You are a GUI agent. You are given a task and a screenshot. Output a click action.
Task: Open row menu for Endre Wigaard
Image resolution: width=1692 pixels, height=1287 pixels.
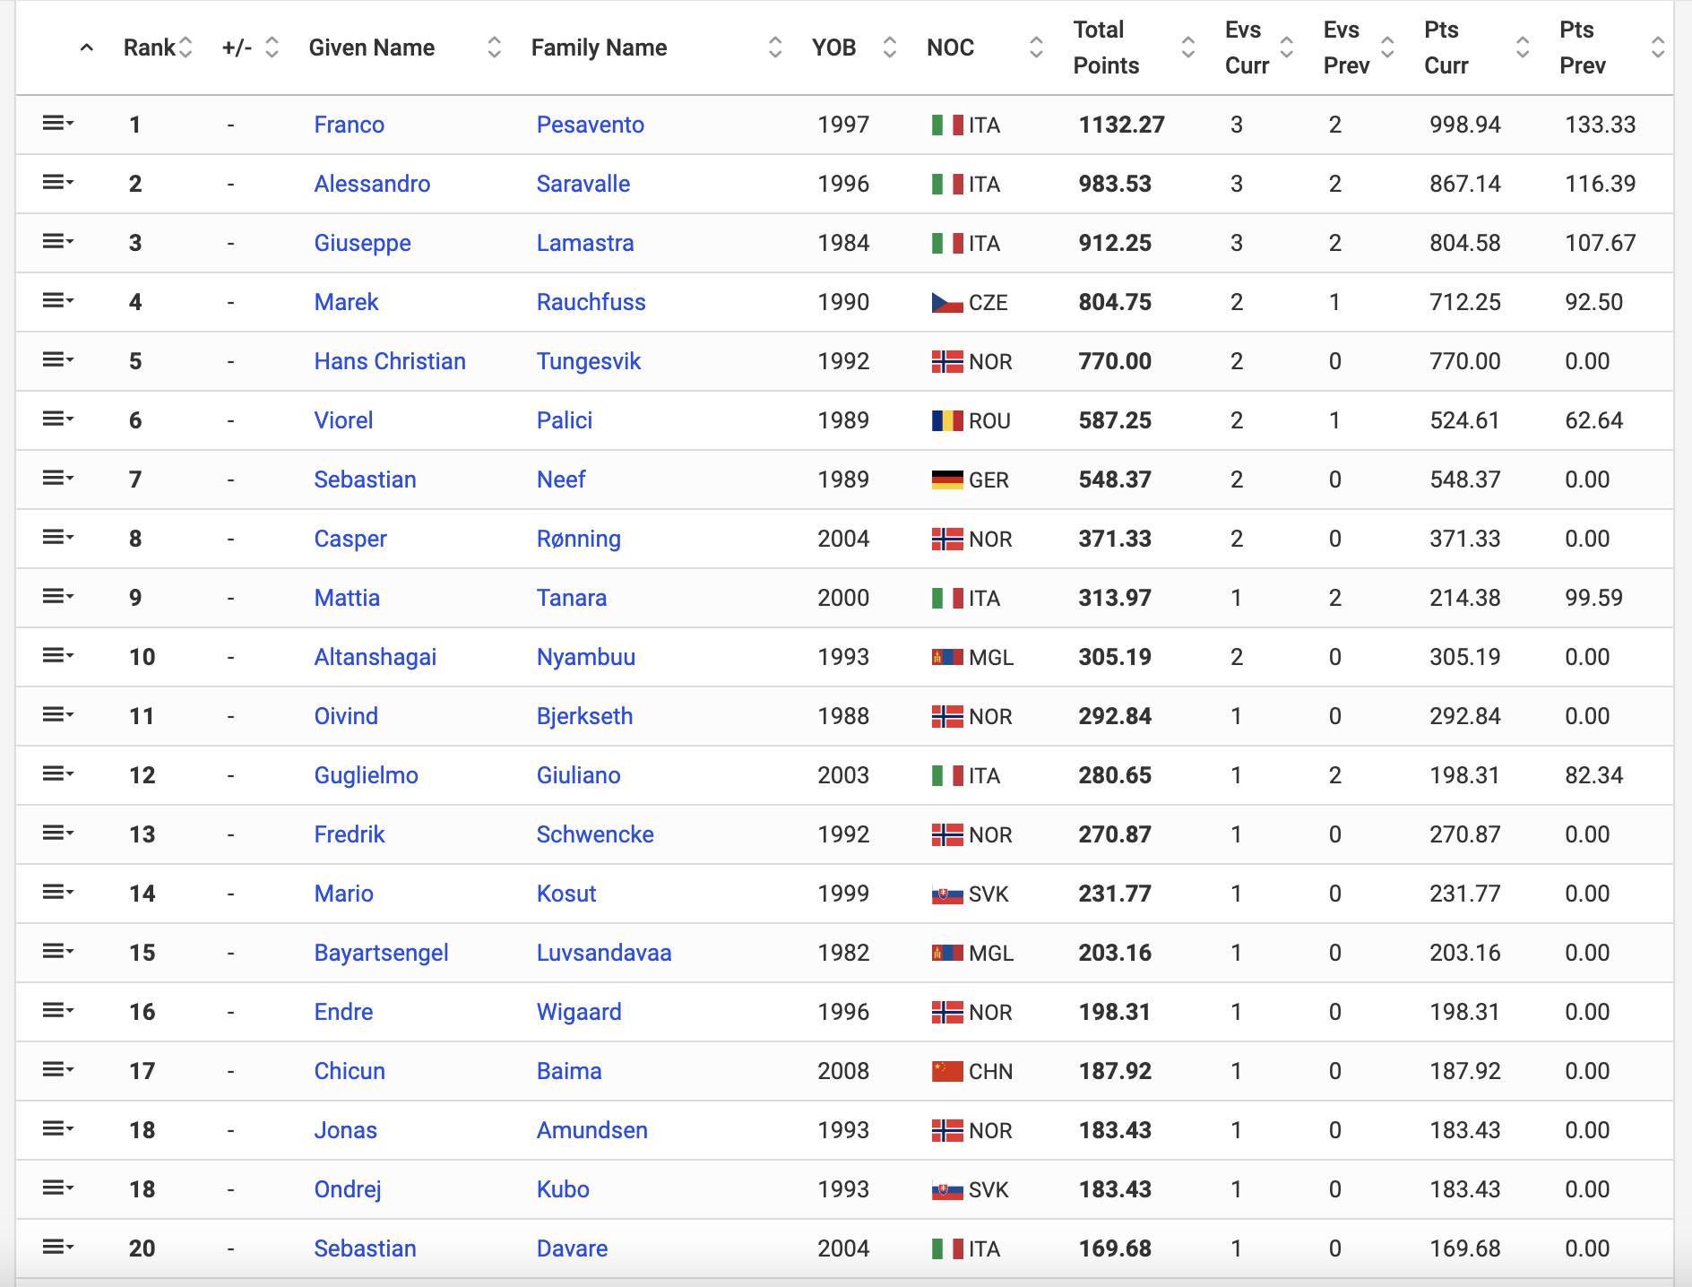click(x=57, y=1011)
